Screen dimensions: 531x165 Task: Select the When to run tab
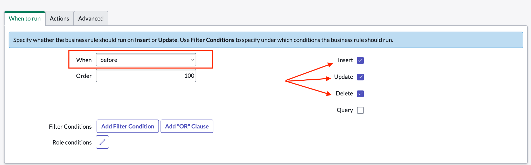(25, 18)
